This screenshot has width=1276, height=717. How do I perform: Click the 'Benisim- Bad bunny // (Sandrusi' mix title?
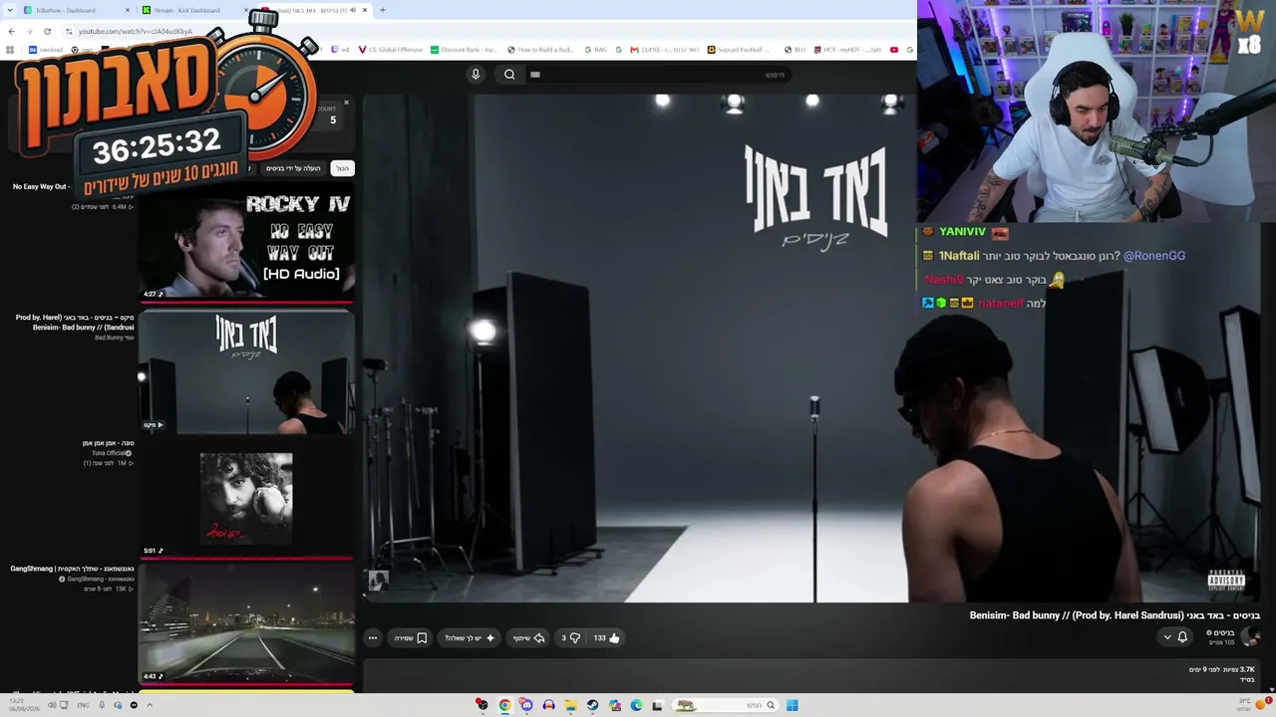point(75,323)
